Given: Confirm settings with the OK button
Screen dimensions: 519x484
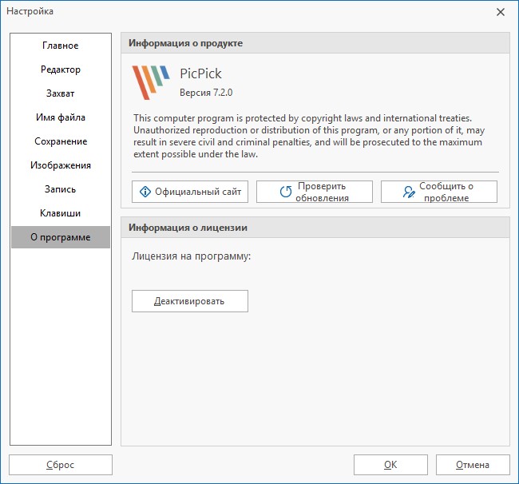Looking at the screenshot, I should click(x=390, y=465).
